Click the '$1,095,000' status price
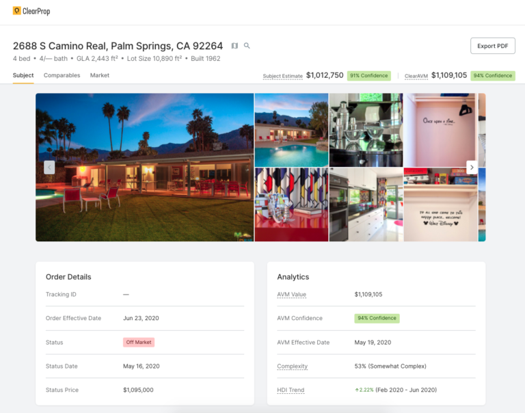This screenshot has height=413, width=525. (138, 390)
